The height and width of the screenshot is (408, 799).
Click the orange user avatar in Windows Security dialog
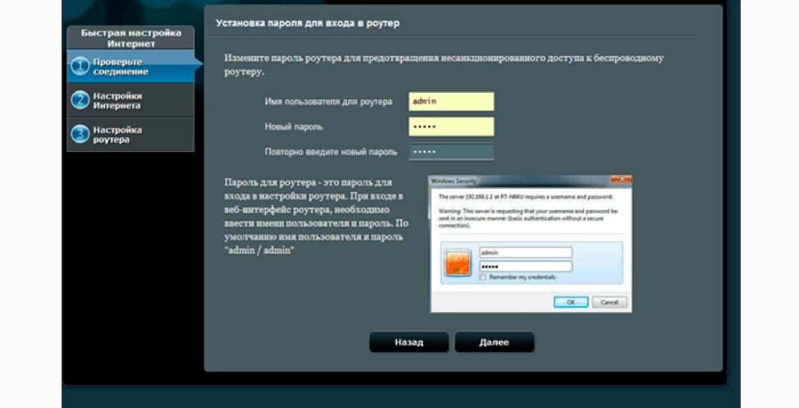pos(458,263)
